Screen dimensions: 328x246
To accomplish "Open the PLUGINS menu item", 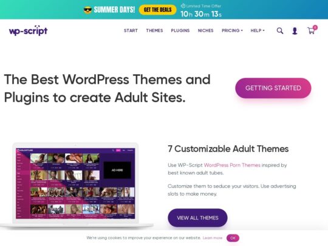I will (180, 30).
